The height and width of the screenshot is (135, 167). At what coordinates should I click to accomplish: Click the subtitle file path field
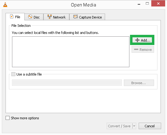point(67,83)
